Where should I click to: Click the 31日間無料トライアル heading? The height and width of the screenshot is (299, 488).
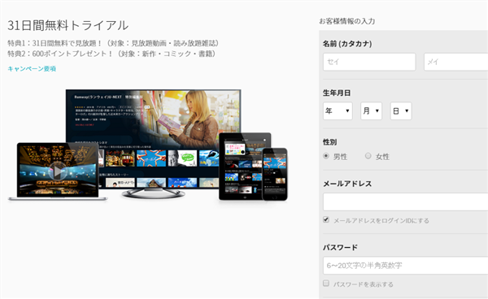tap(68, 25)
